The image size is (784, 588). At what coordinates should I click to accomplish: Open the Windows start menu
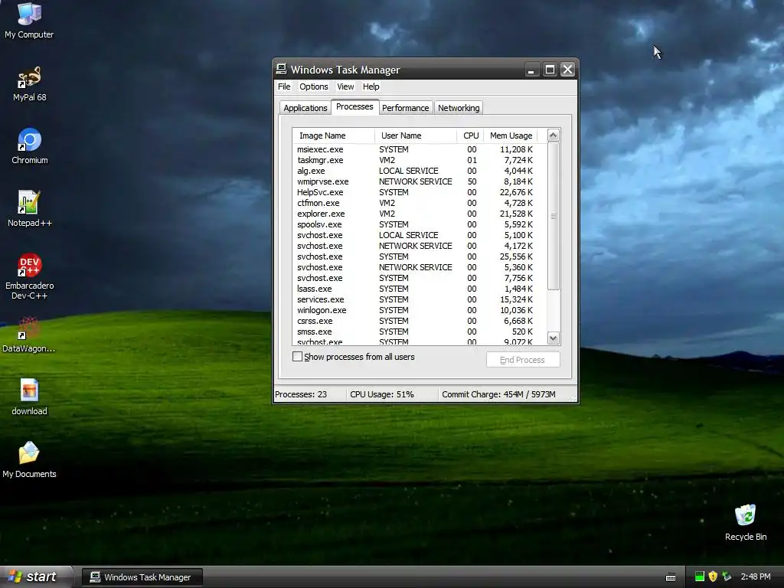(x=36, y=577)
